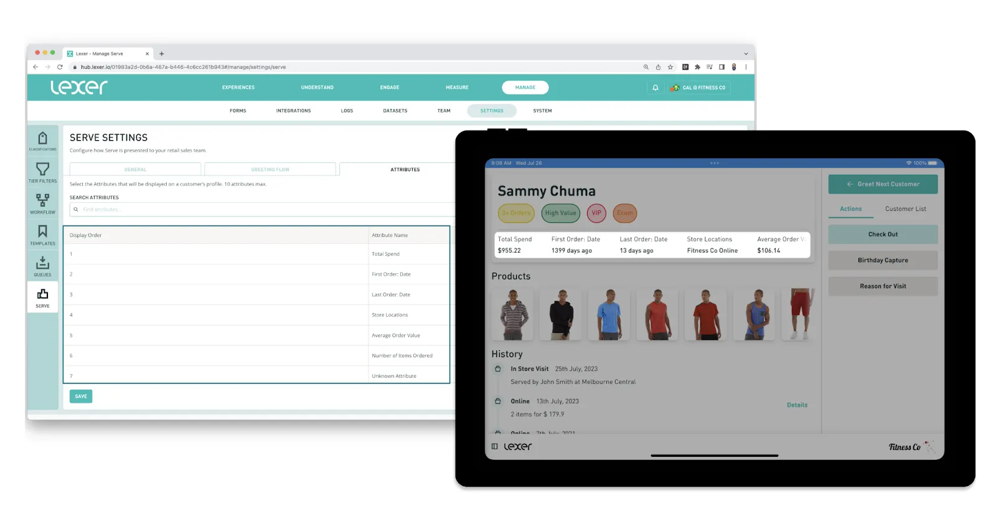
Task: Click the bag icon beside Online 13th July
Action: [x=497, y=401]
